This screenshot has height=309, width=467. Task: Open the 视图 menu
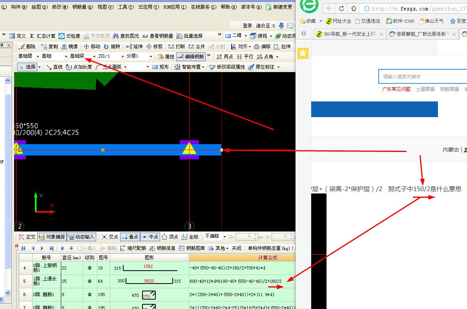pos(106,7)
